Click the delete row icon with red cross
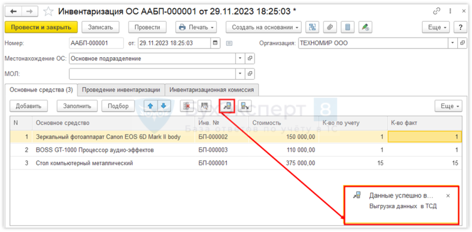This screenshot has width=472, height=232. (x=186, y=106)
